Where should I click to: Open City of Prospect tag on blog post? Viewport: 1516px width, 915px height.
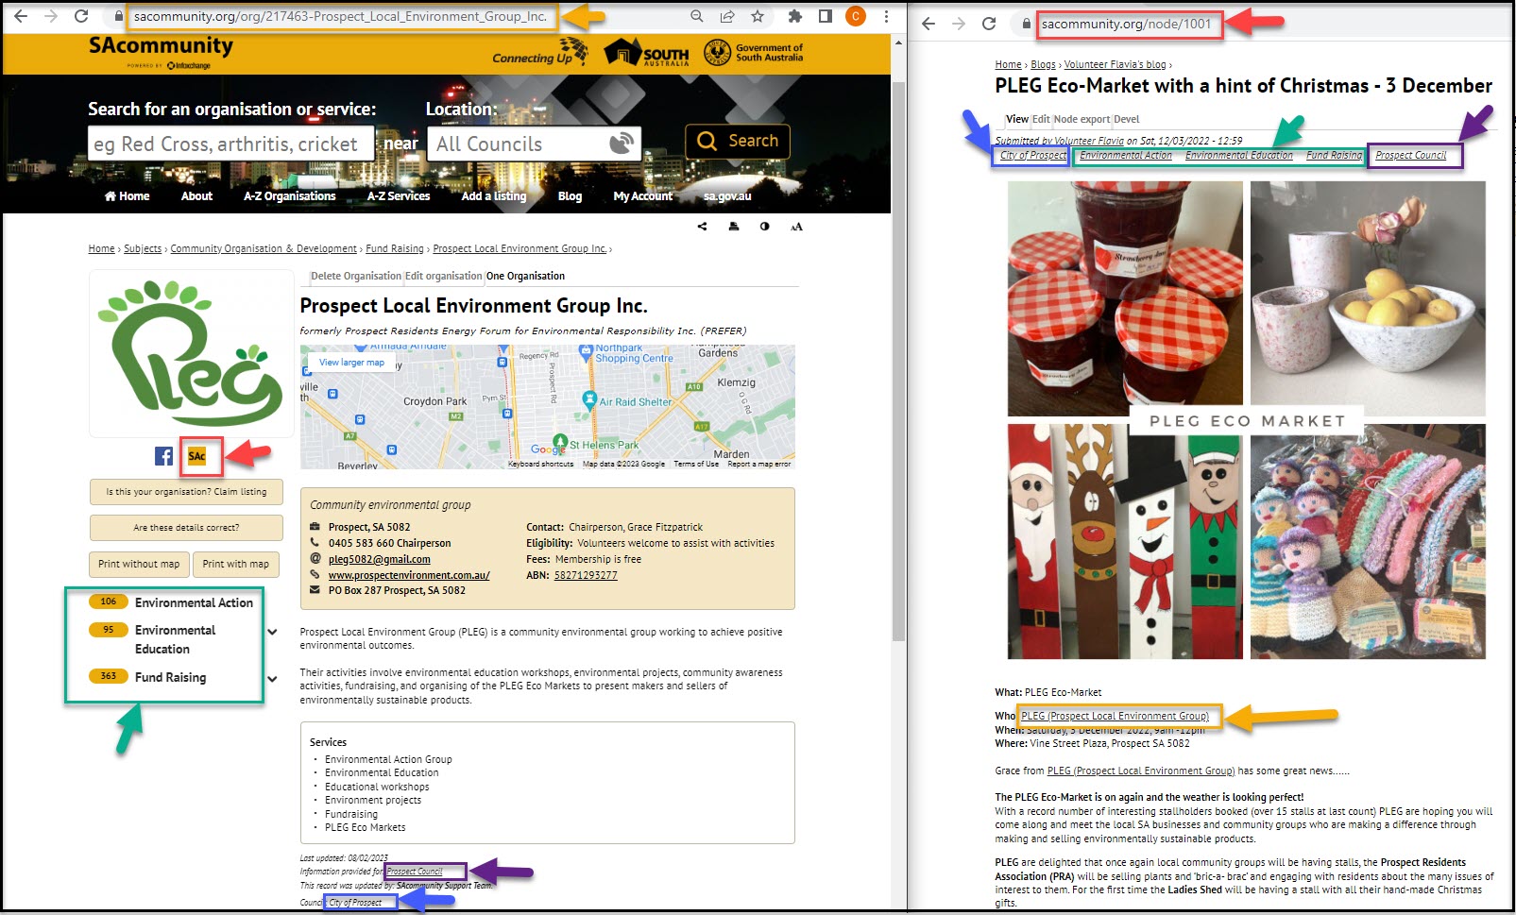tap(1033, 155)
